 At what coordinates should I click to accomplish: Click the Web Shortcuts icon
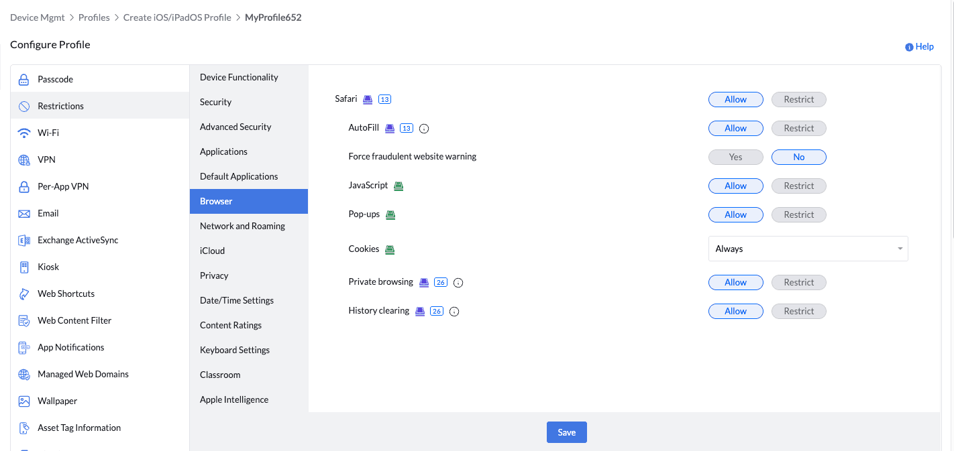[x=24, y=294]
